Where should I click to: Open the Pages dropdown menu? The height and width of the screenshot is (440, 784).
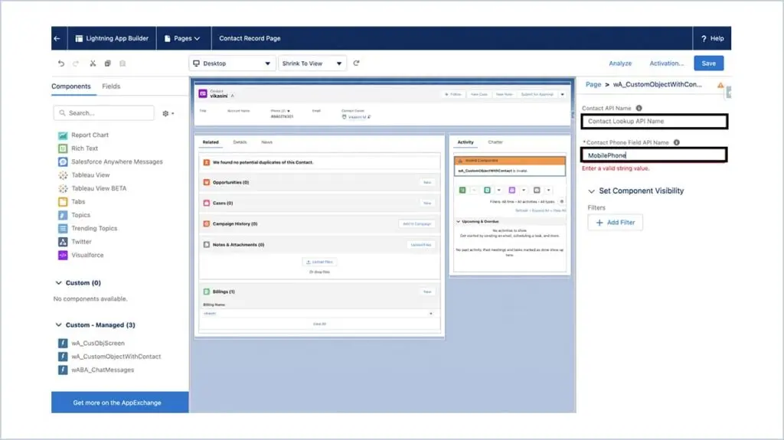(x=182, y=38)
